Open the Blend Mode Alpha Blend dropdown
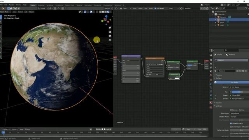249x140 pixels. (240, 113)
